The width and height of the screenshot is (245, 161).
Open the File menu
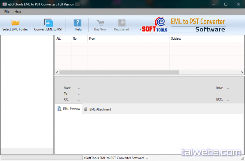(x=7, y=12)
